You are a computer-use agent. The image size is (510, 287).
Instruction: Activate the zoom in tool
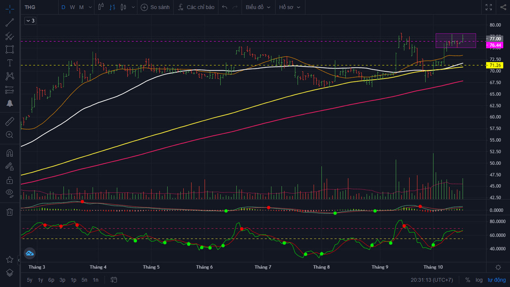(x=10, y=135)
